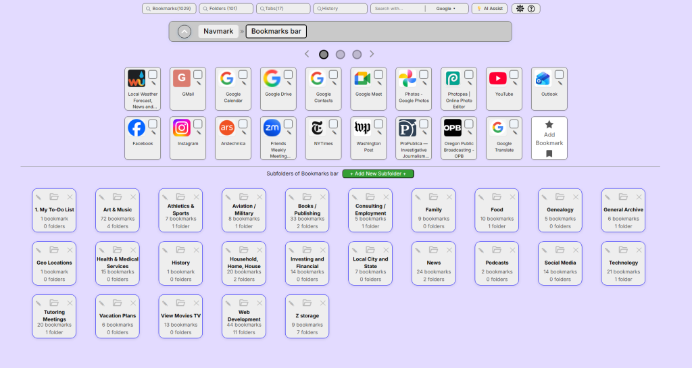This screenshot has height=368, width=692.
Task: Click the Add New Subfolder button
Action: click(378, 174)
